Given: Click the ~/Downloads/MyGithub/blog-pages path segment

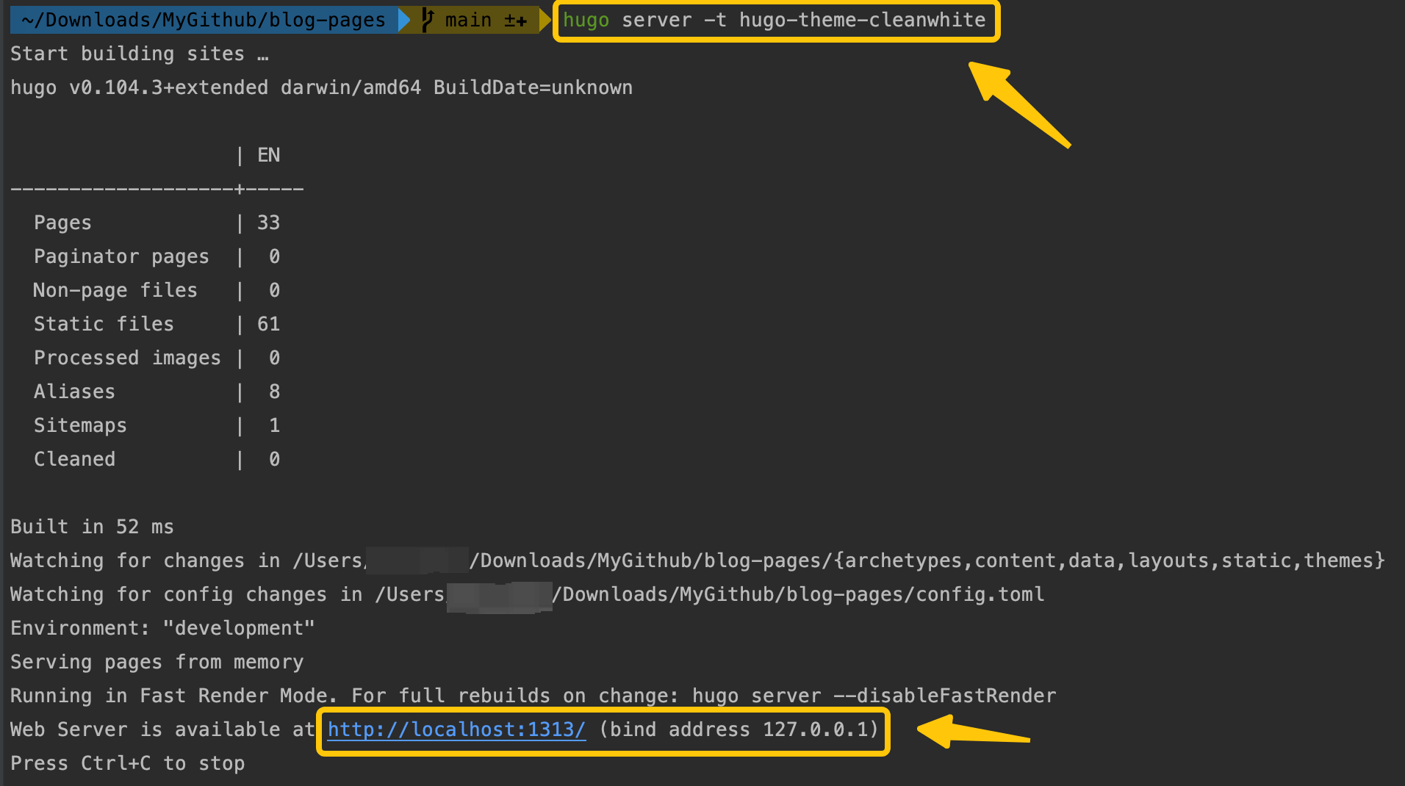Looking at the screenshot, I should click(x=204, y=20).
